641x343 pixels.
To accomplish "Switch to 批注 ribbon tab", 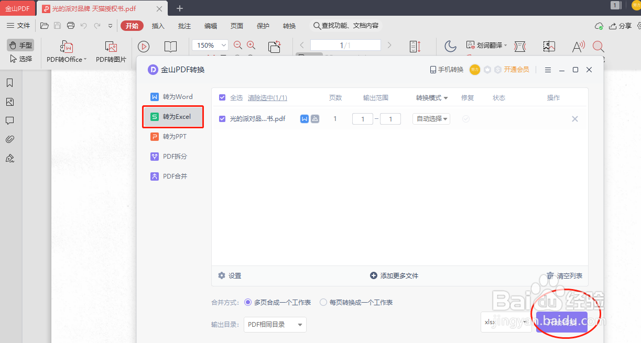I will pos(184,26).
